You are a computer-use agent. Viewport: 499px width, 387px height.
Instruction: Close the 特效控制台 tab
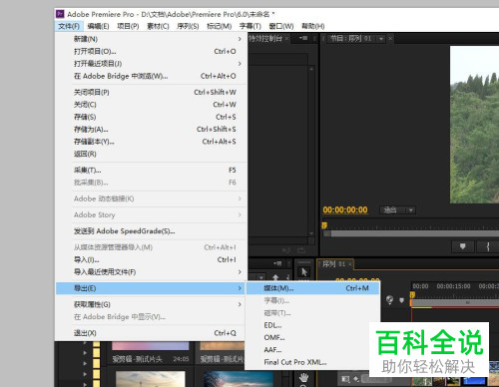286,39
